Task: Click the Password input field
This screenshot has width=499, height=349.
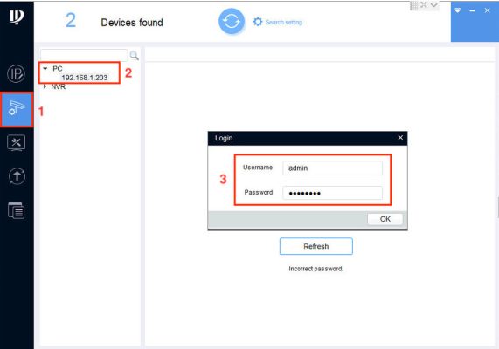Action: (x=332, y=193)
